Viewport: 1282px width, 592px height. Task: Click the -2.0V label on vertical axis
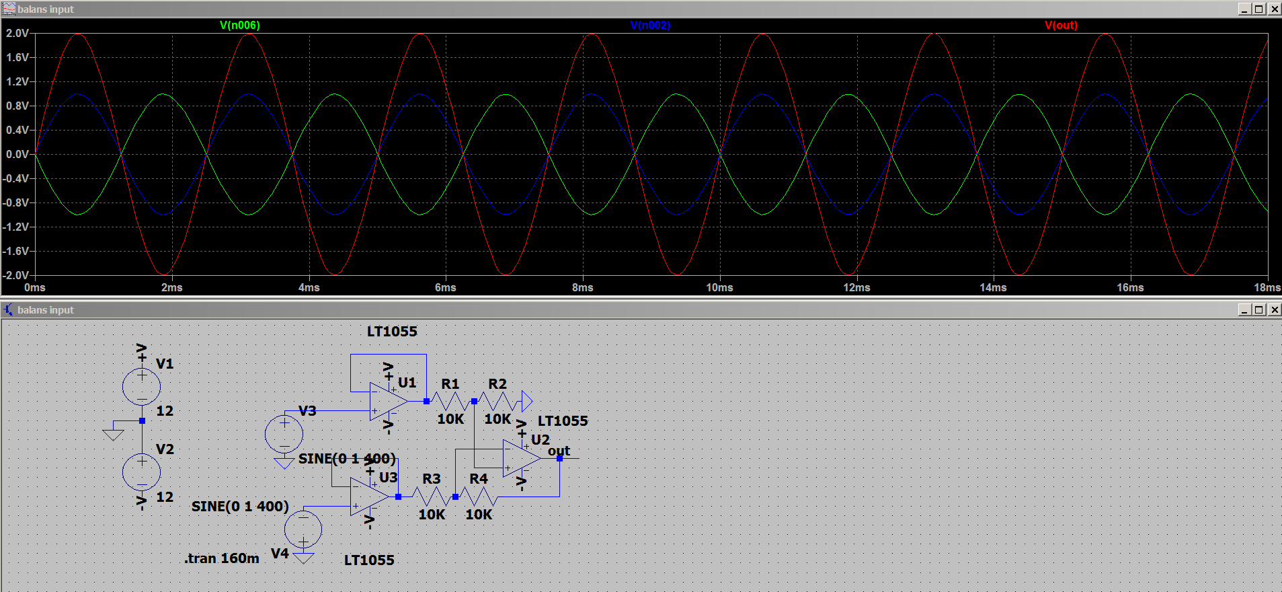[x=15, y=275]
